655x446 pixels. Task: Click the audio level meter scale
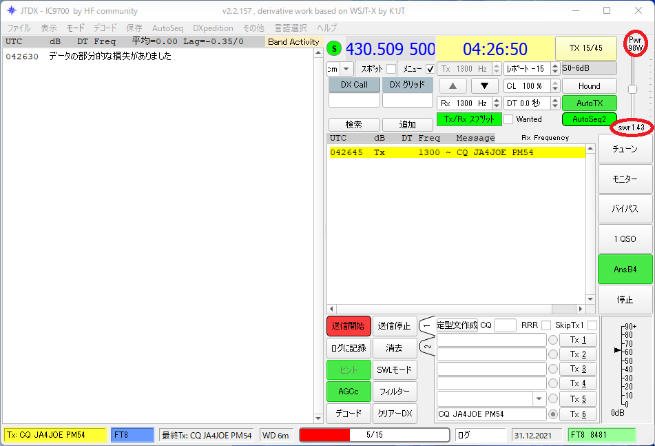pos(625,365)
